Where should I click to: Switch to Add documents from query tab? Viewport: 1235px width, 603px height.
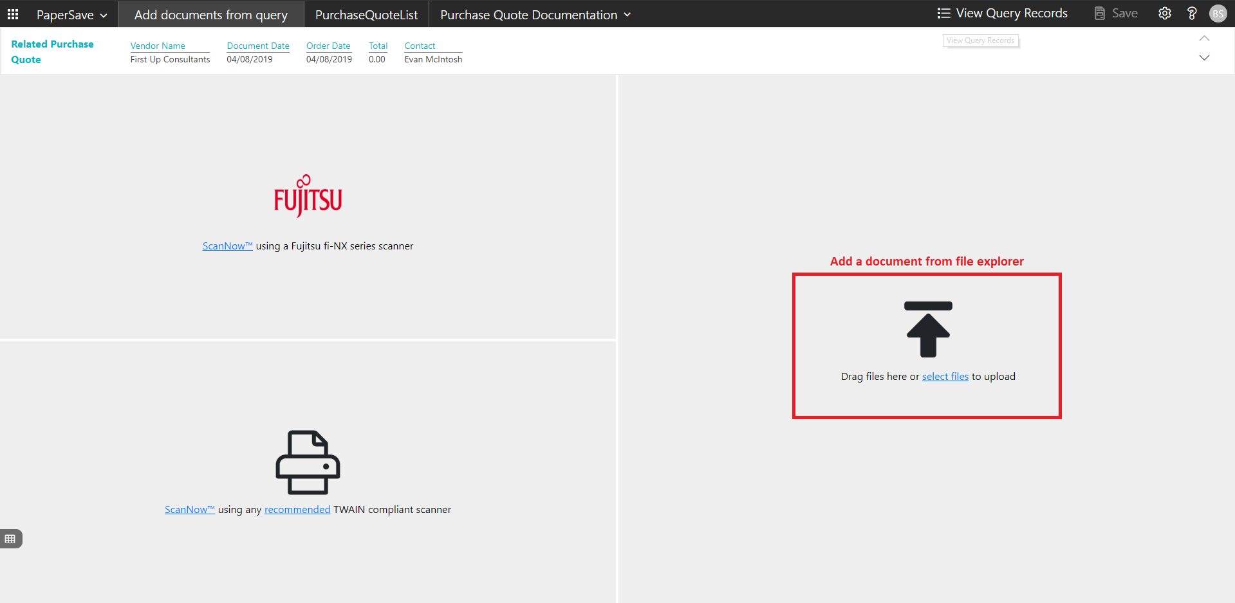(x=210, y=15)
